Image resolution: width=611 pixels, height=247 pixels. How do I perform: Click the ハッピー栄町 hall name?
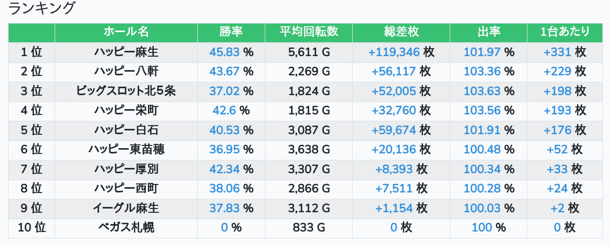[x=126, y=111]
